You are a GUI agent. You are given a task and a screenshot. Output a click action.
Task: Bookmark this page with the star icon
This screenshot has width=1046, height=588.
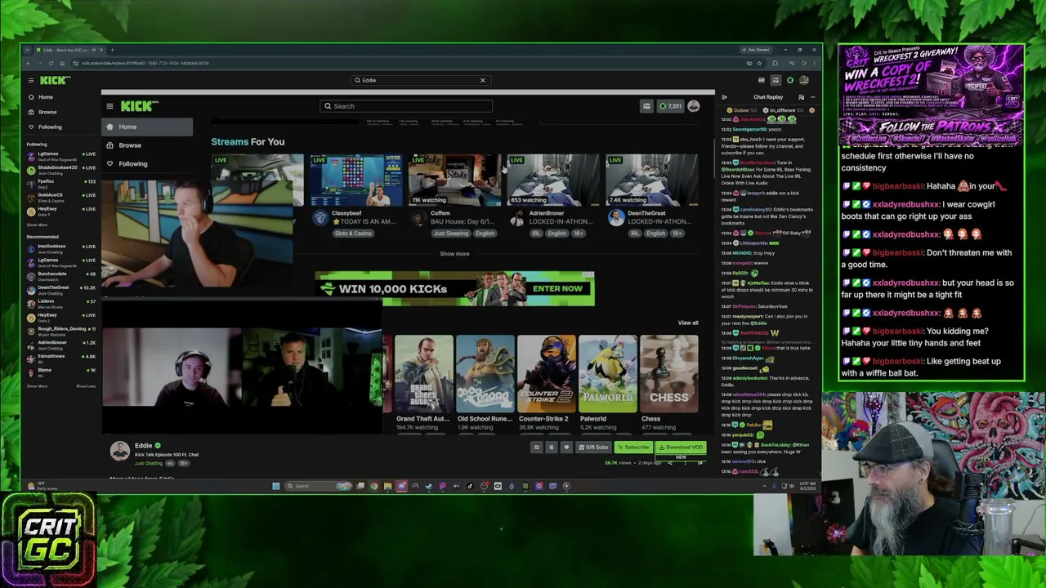coord(759,63)
